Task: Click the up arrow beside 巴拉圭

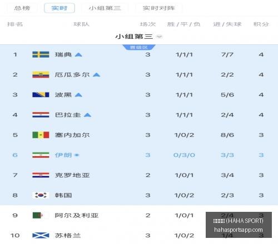Action: [x=87, y=115]
